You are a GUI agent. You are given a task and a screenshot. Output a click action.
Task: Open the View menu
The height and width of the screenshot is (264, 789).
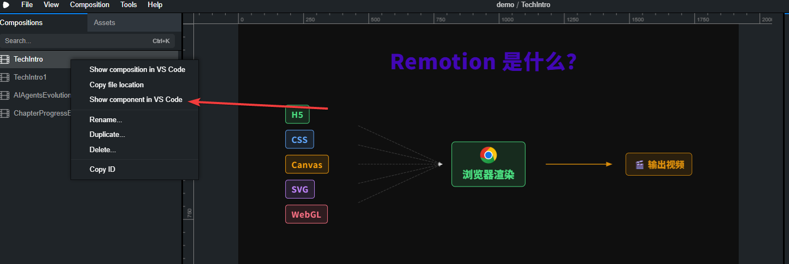(51, 4)
